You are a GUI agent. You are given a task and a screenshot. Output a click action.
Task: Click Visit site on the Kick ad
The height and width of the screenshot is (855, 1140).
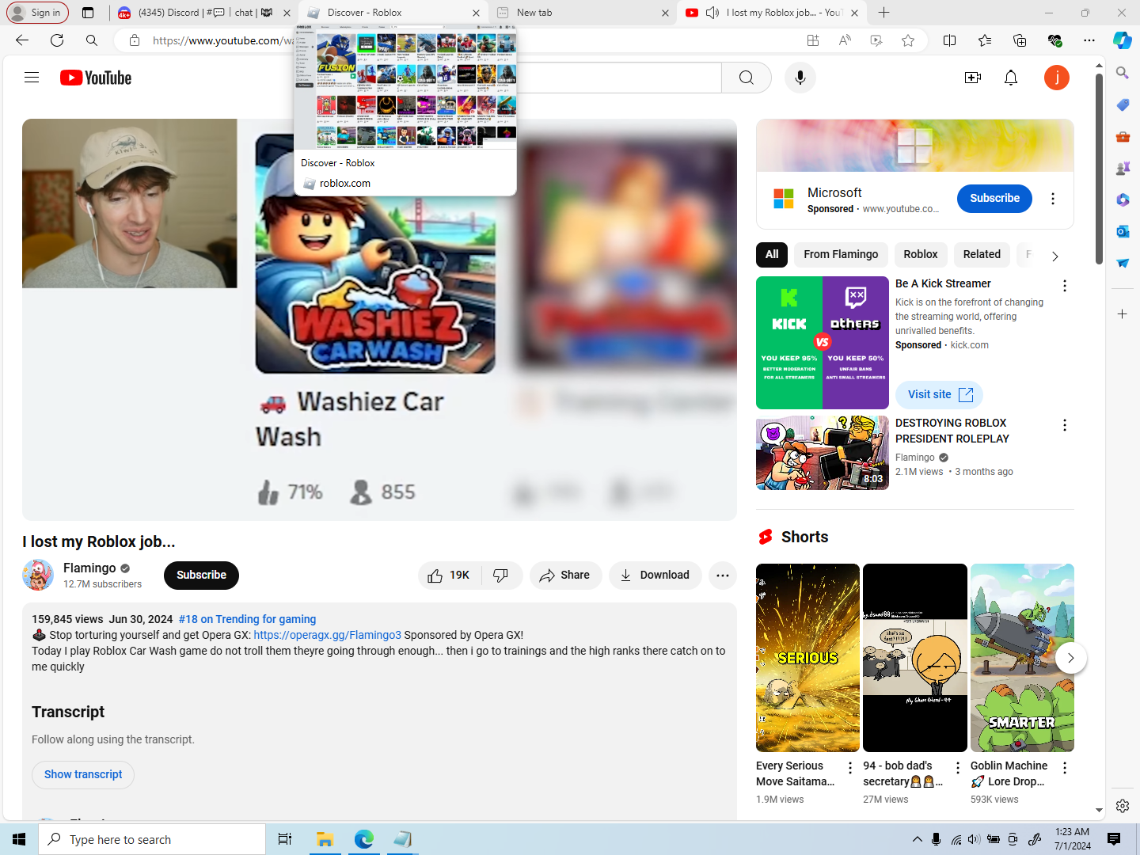pos(940,394)
